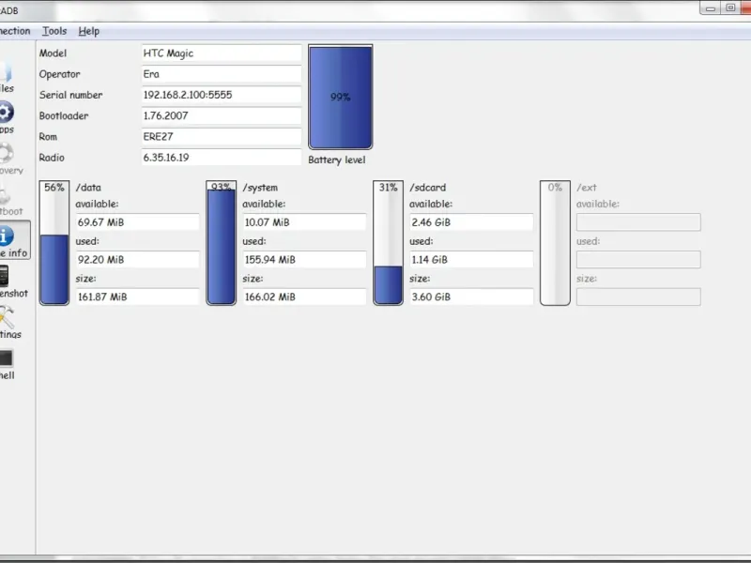The width and height of the screenshot is (751, 563).
Task: Click the /system partition label
Action: (x=260, y=188)
